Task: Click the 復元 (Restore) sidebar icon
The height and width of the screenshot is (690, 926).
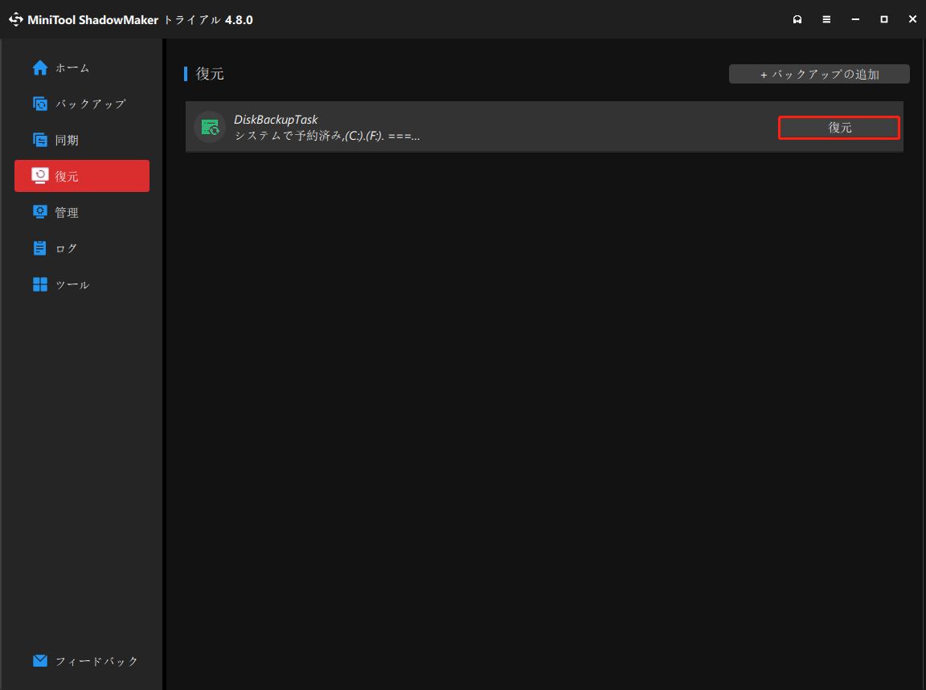Action: [x=40, y=175]
